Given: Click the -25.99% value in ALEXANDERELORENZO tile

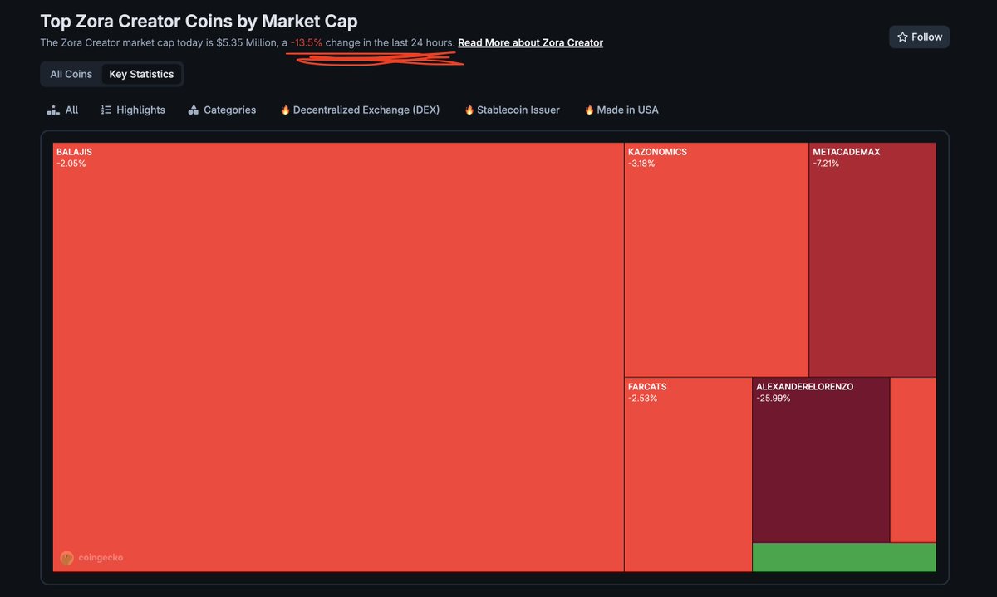Looking at the screenshot, I should [774, 399].
